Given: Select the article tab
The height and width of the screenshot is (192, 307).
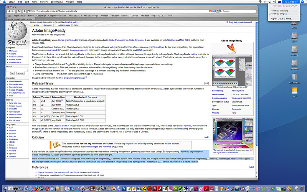Looking at the screenshot, I should [x=36, y=25].
